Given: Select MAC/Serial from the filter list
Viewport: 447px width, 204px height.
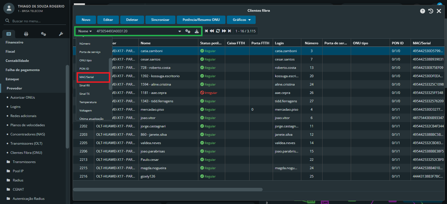Looking at the screenshot, I should (x=93, y=77).
